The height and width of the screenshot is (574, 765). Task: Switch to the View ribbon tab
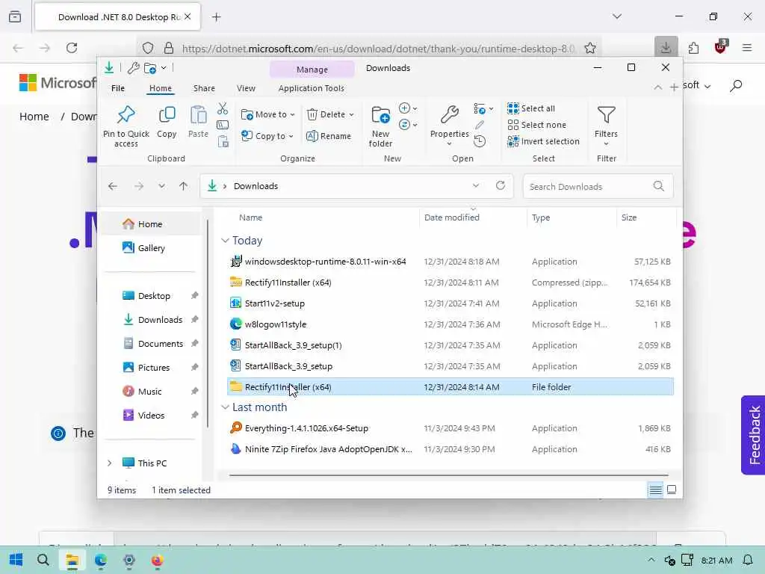pyautogui.click(x=246, y=88)
